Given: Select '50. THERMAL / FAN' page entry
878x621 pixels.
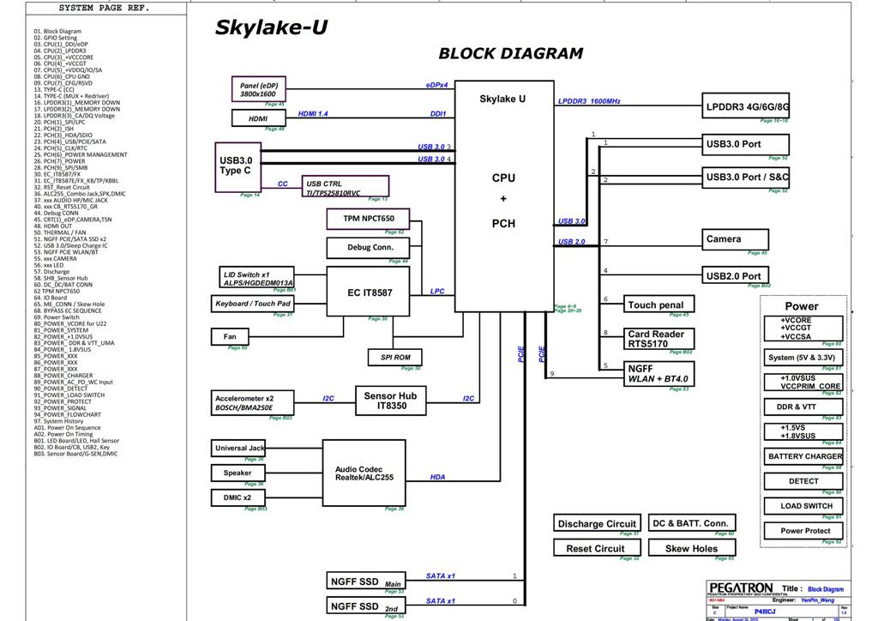Looking at the screenshot, I should [60, 232].
